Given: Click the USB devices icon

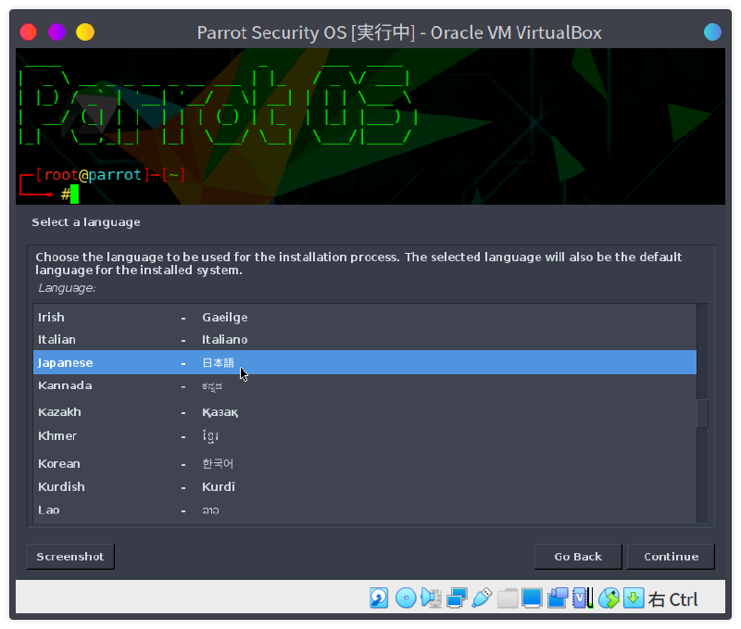Looking at the screenshot, I should click(481, 598).
